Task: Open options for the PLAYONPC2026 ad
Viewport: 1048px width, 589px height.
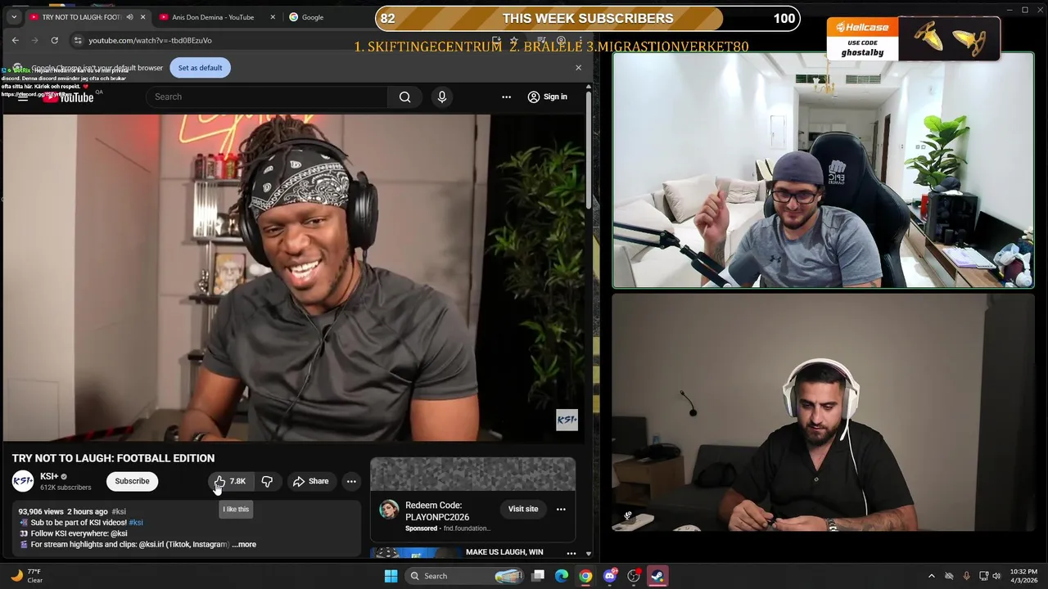Action: pos(561,509)
